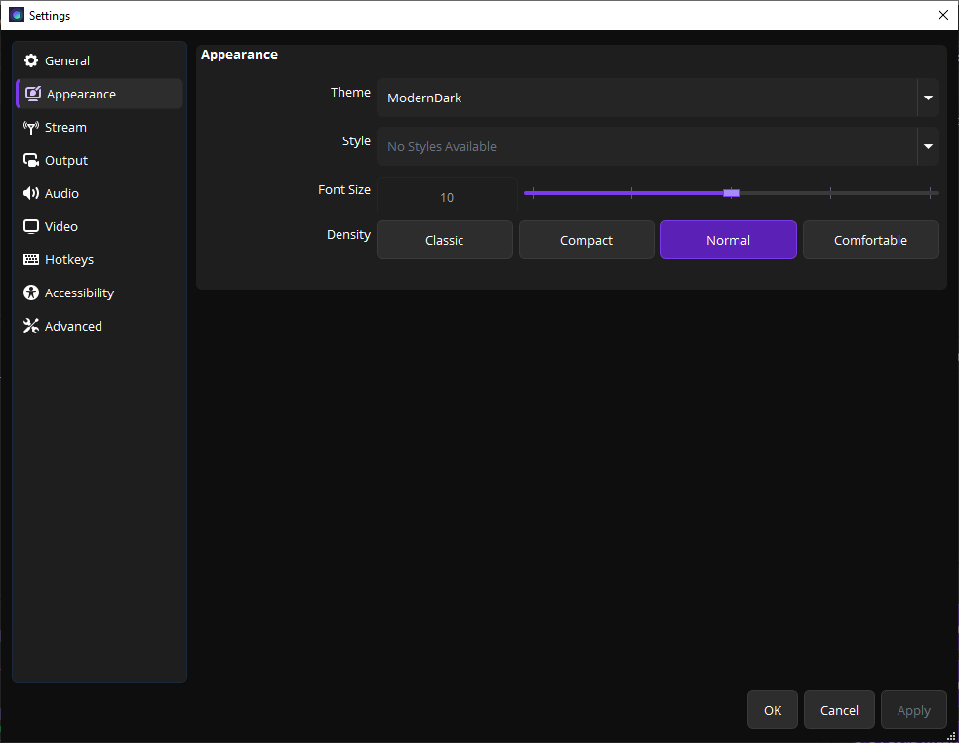959x743 pixels.
Task: Click the Advanced tools icon
Action: point(30,326)
